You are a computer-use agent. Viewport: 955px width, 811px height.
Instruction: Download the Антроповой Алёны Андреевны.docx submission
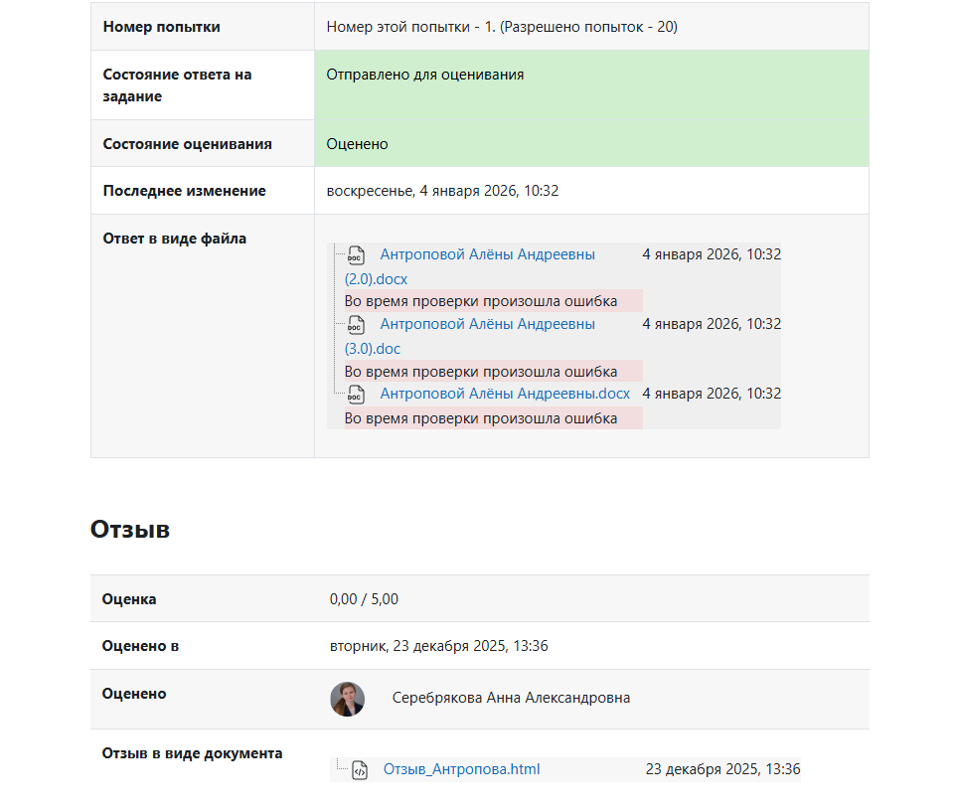pyautogui.click(x=505, y=394)
